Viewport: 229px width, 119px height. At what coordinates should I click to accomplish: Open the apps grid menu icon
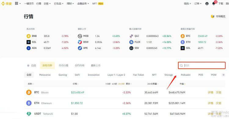tap(16, 3)
